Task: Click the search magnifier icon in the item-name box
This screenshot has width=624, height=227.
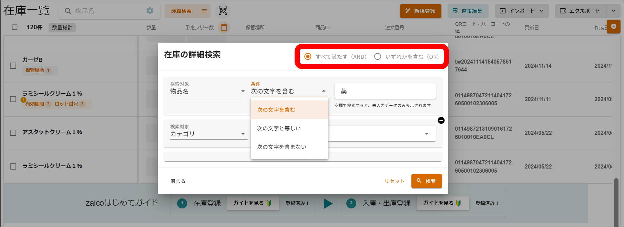Action: [x=68, y=11]
